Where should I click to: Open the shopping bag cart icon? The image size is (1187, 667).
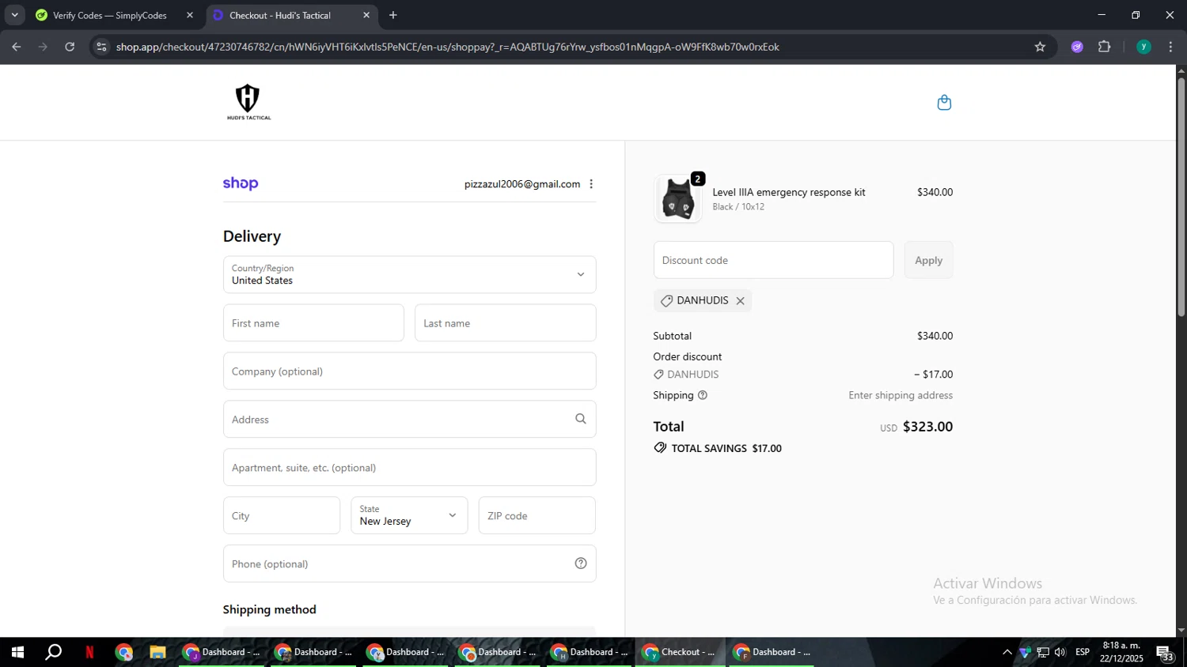944,103
